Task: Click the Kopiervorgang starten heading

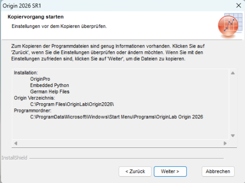Action: 36,17
